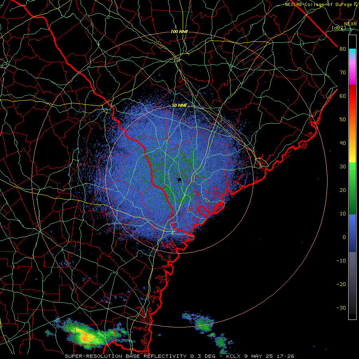Click the -30 value on the dBZ scale
359x359 pixels.
pyautogui.click(x=341, y=308)
